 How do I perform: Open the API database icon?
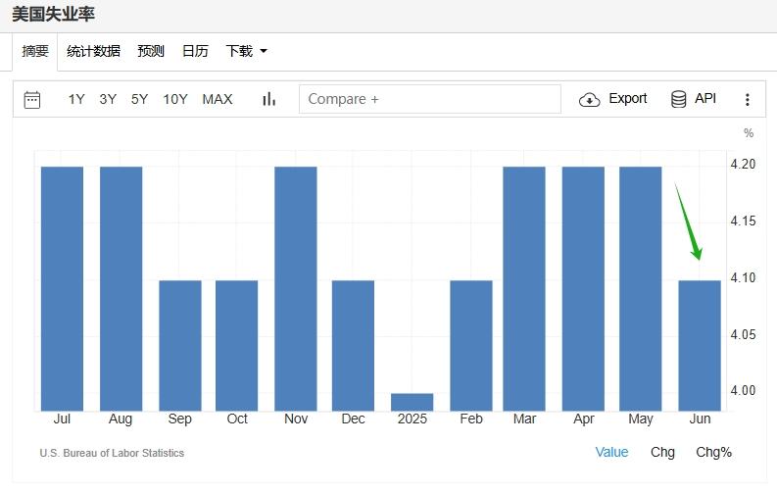[678, 99]
